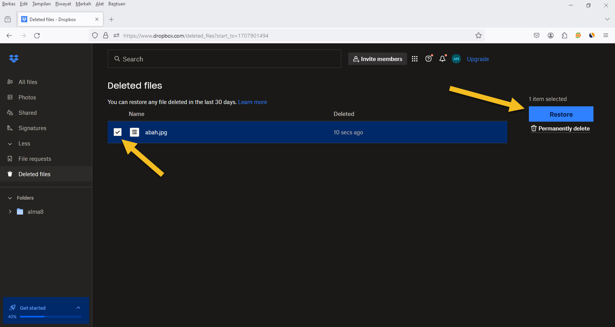The image size is (615, 327).
Task: Open the help question mark icon
Action: tap(428, 59)
